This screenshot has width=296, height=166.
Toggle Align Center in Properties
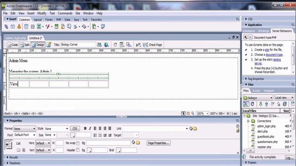(100, 129)
